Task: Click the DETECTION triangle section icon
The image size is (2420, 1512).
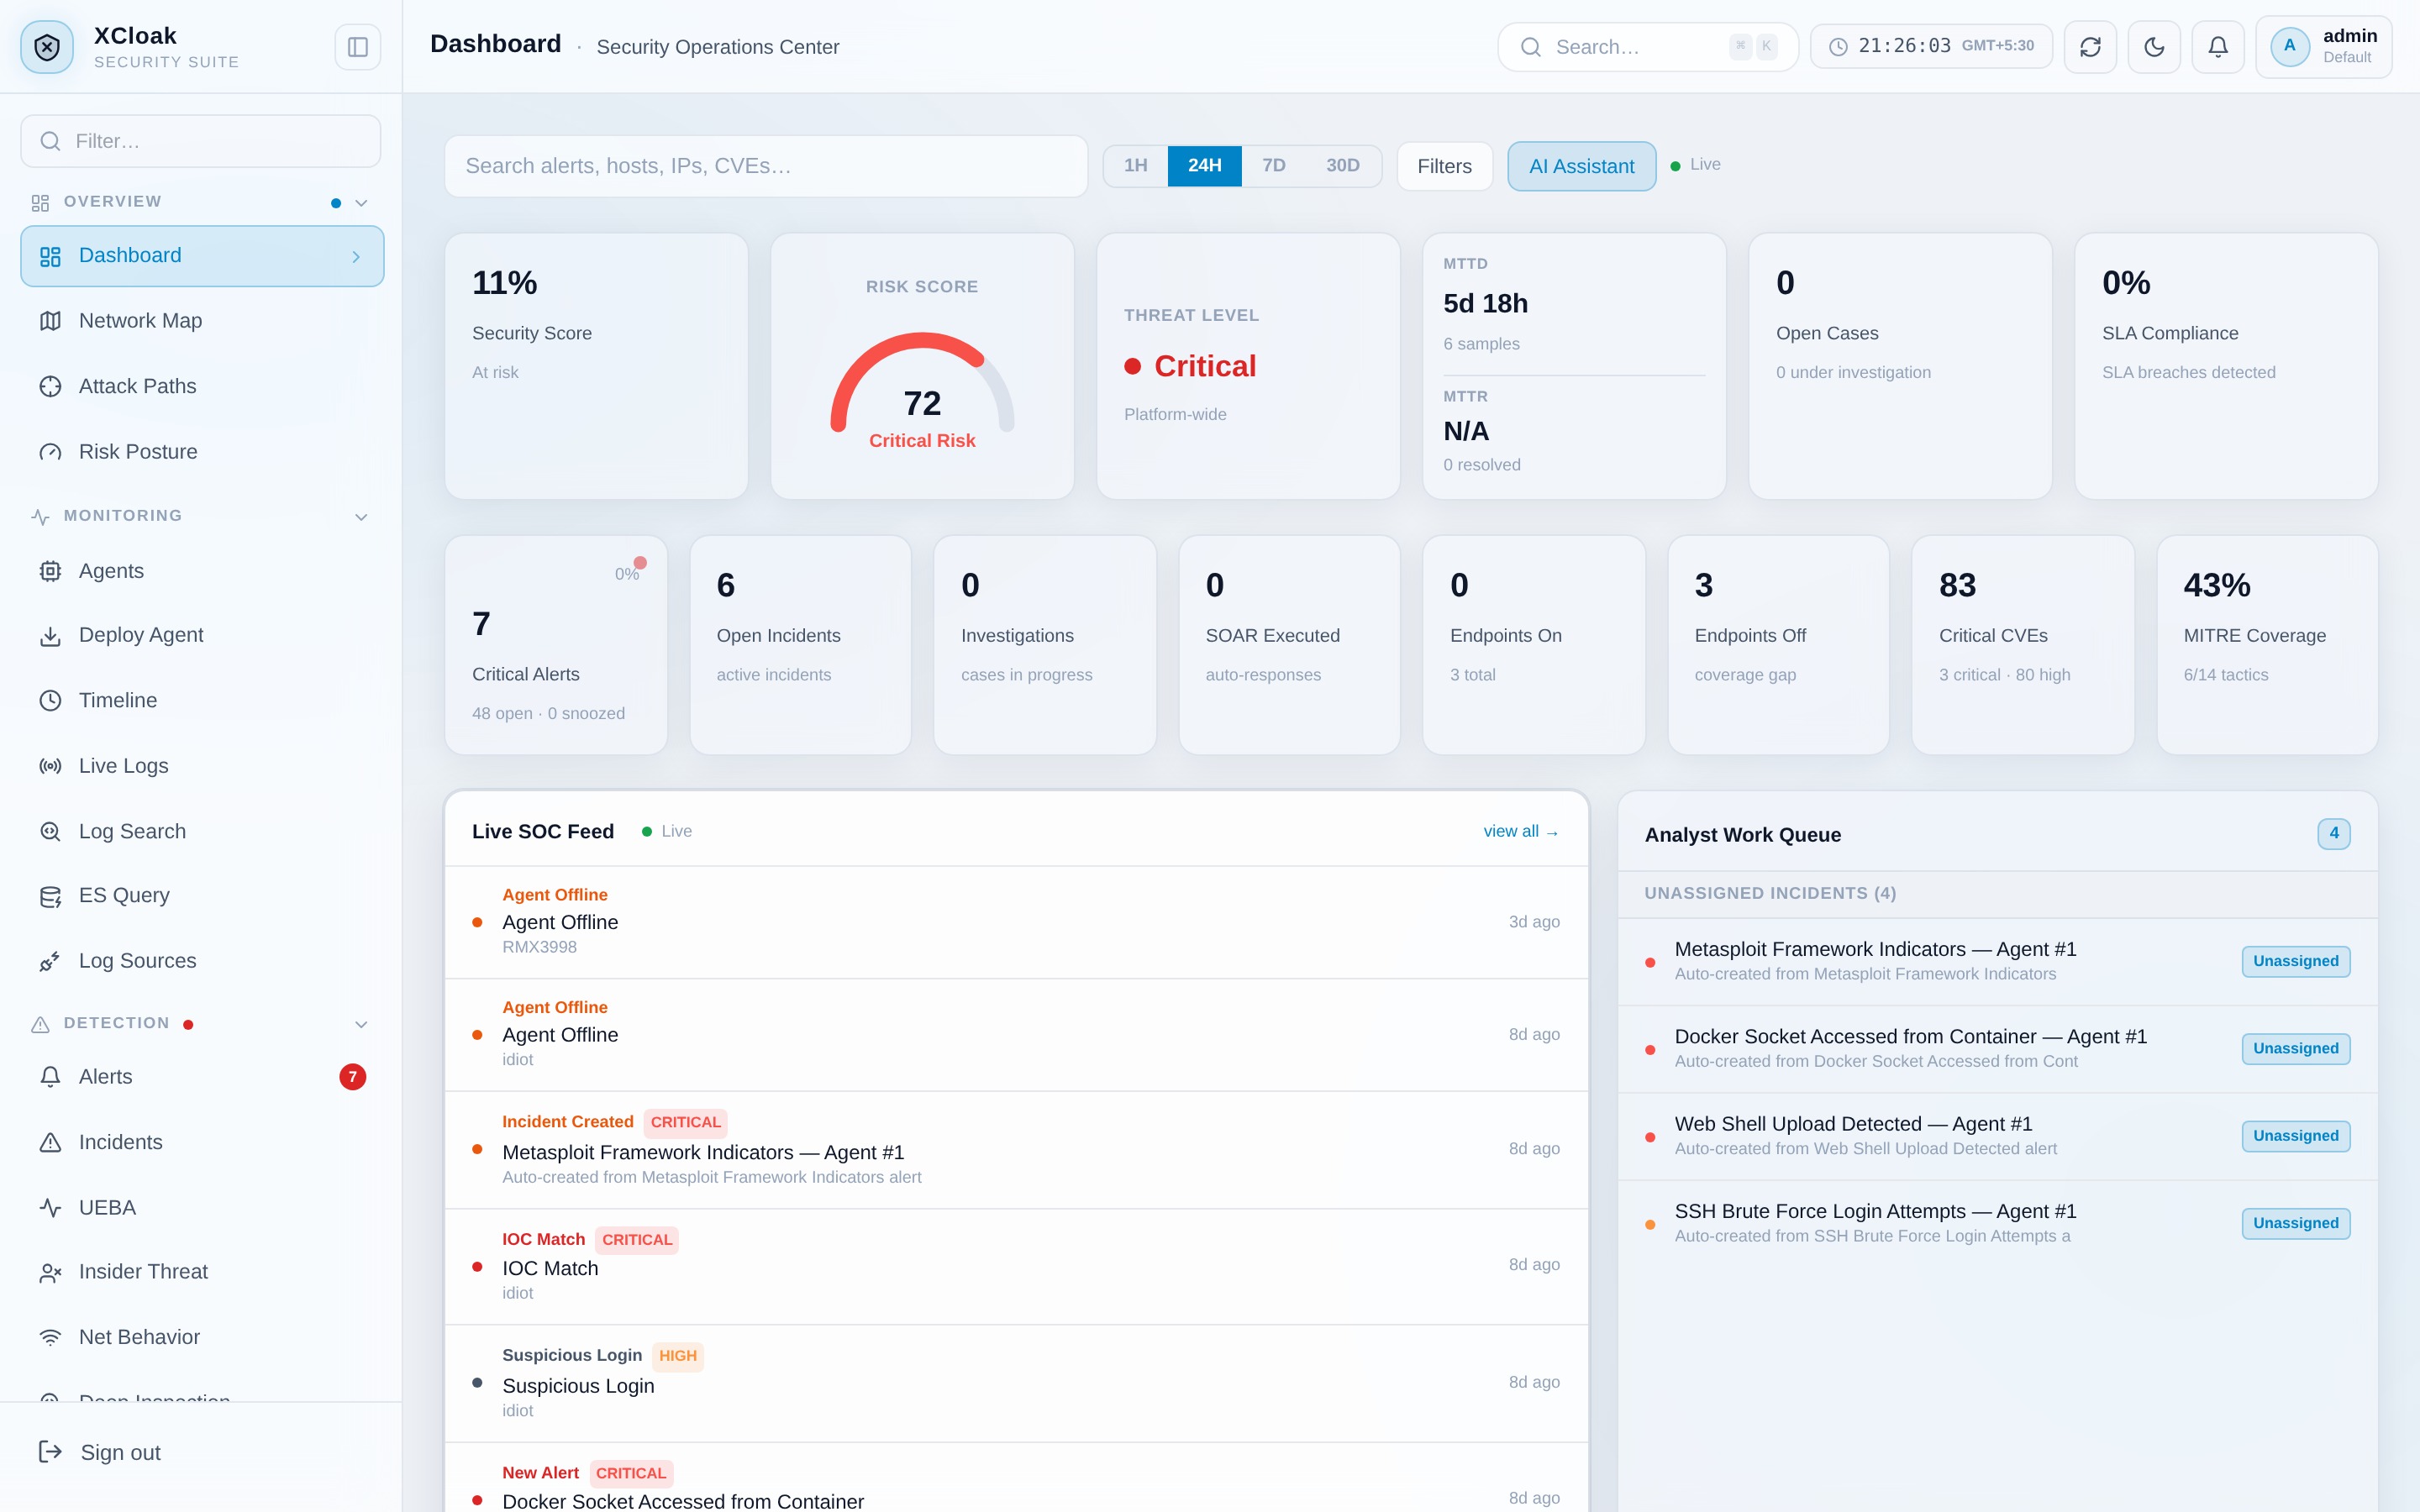Action: [x=40, y=1024]
